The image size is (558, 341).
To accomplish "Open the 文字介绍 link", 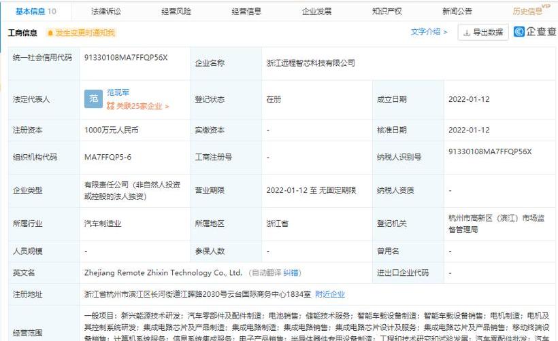I will tap(429, 32).
